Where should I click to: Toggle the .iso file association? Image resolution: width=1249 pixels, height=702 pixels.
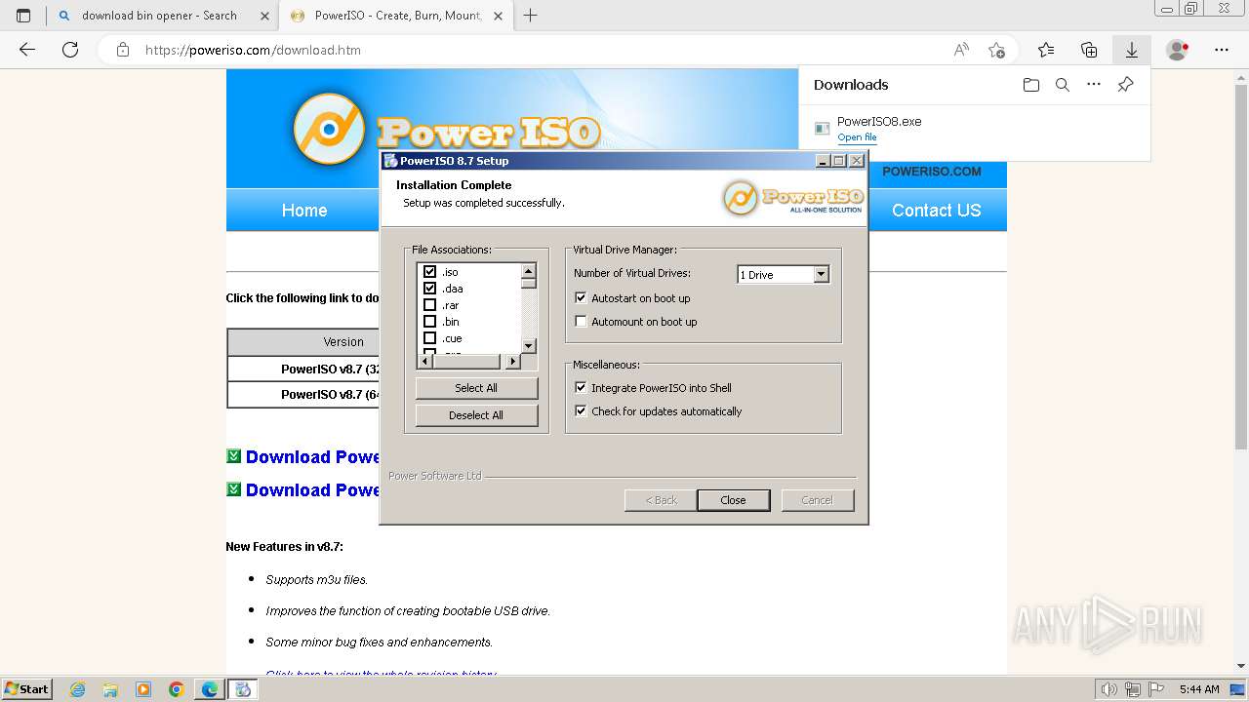(429, 272)
